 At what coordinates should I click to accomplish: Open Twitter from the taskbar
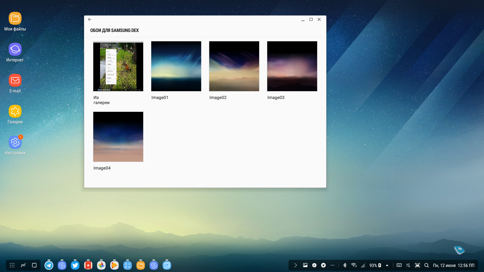click(x=75, y=265)
